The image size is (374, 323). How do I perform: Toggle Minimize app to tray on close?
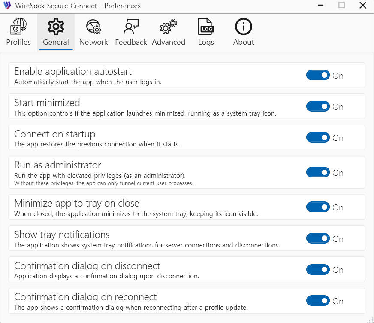(x=318, y=207)
